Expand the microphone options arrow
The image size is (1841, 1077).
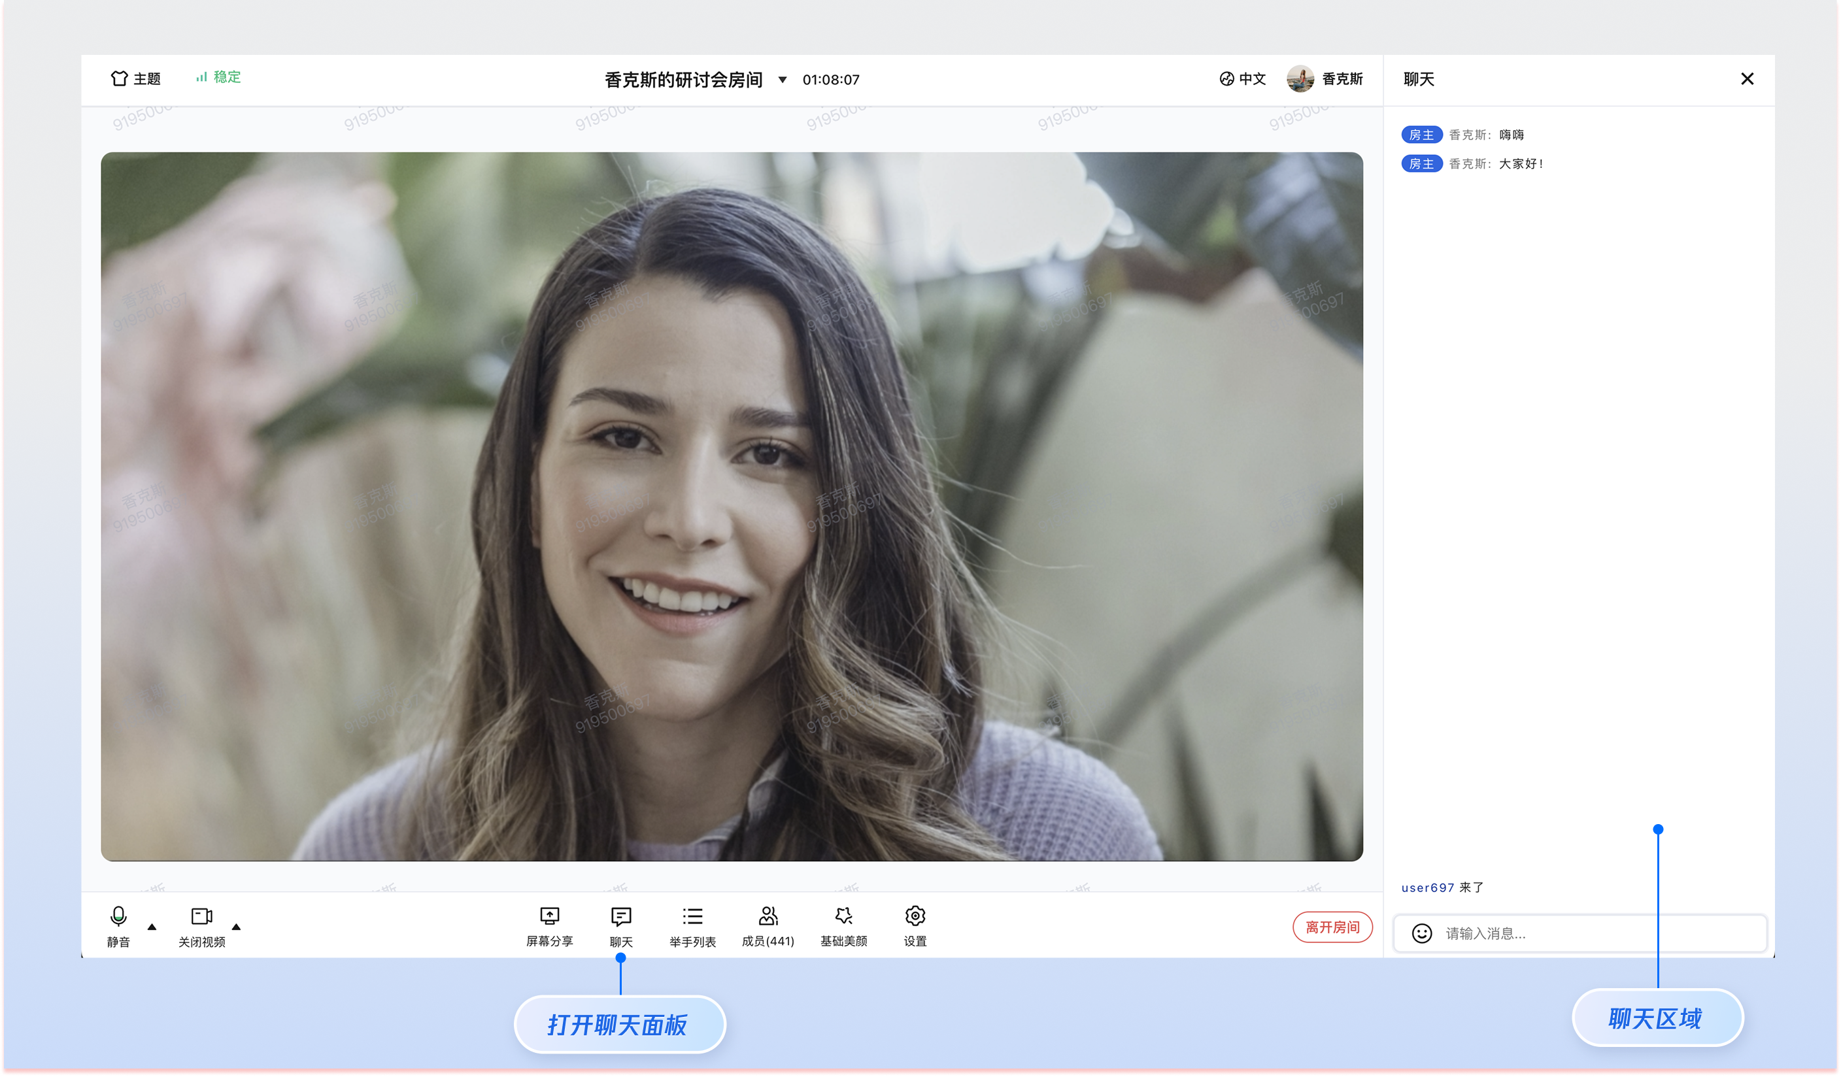(x=152, y=927)
